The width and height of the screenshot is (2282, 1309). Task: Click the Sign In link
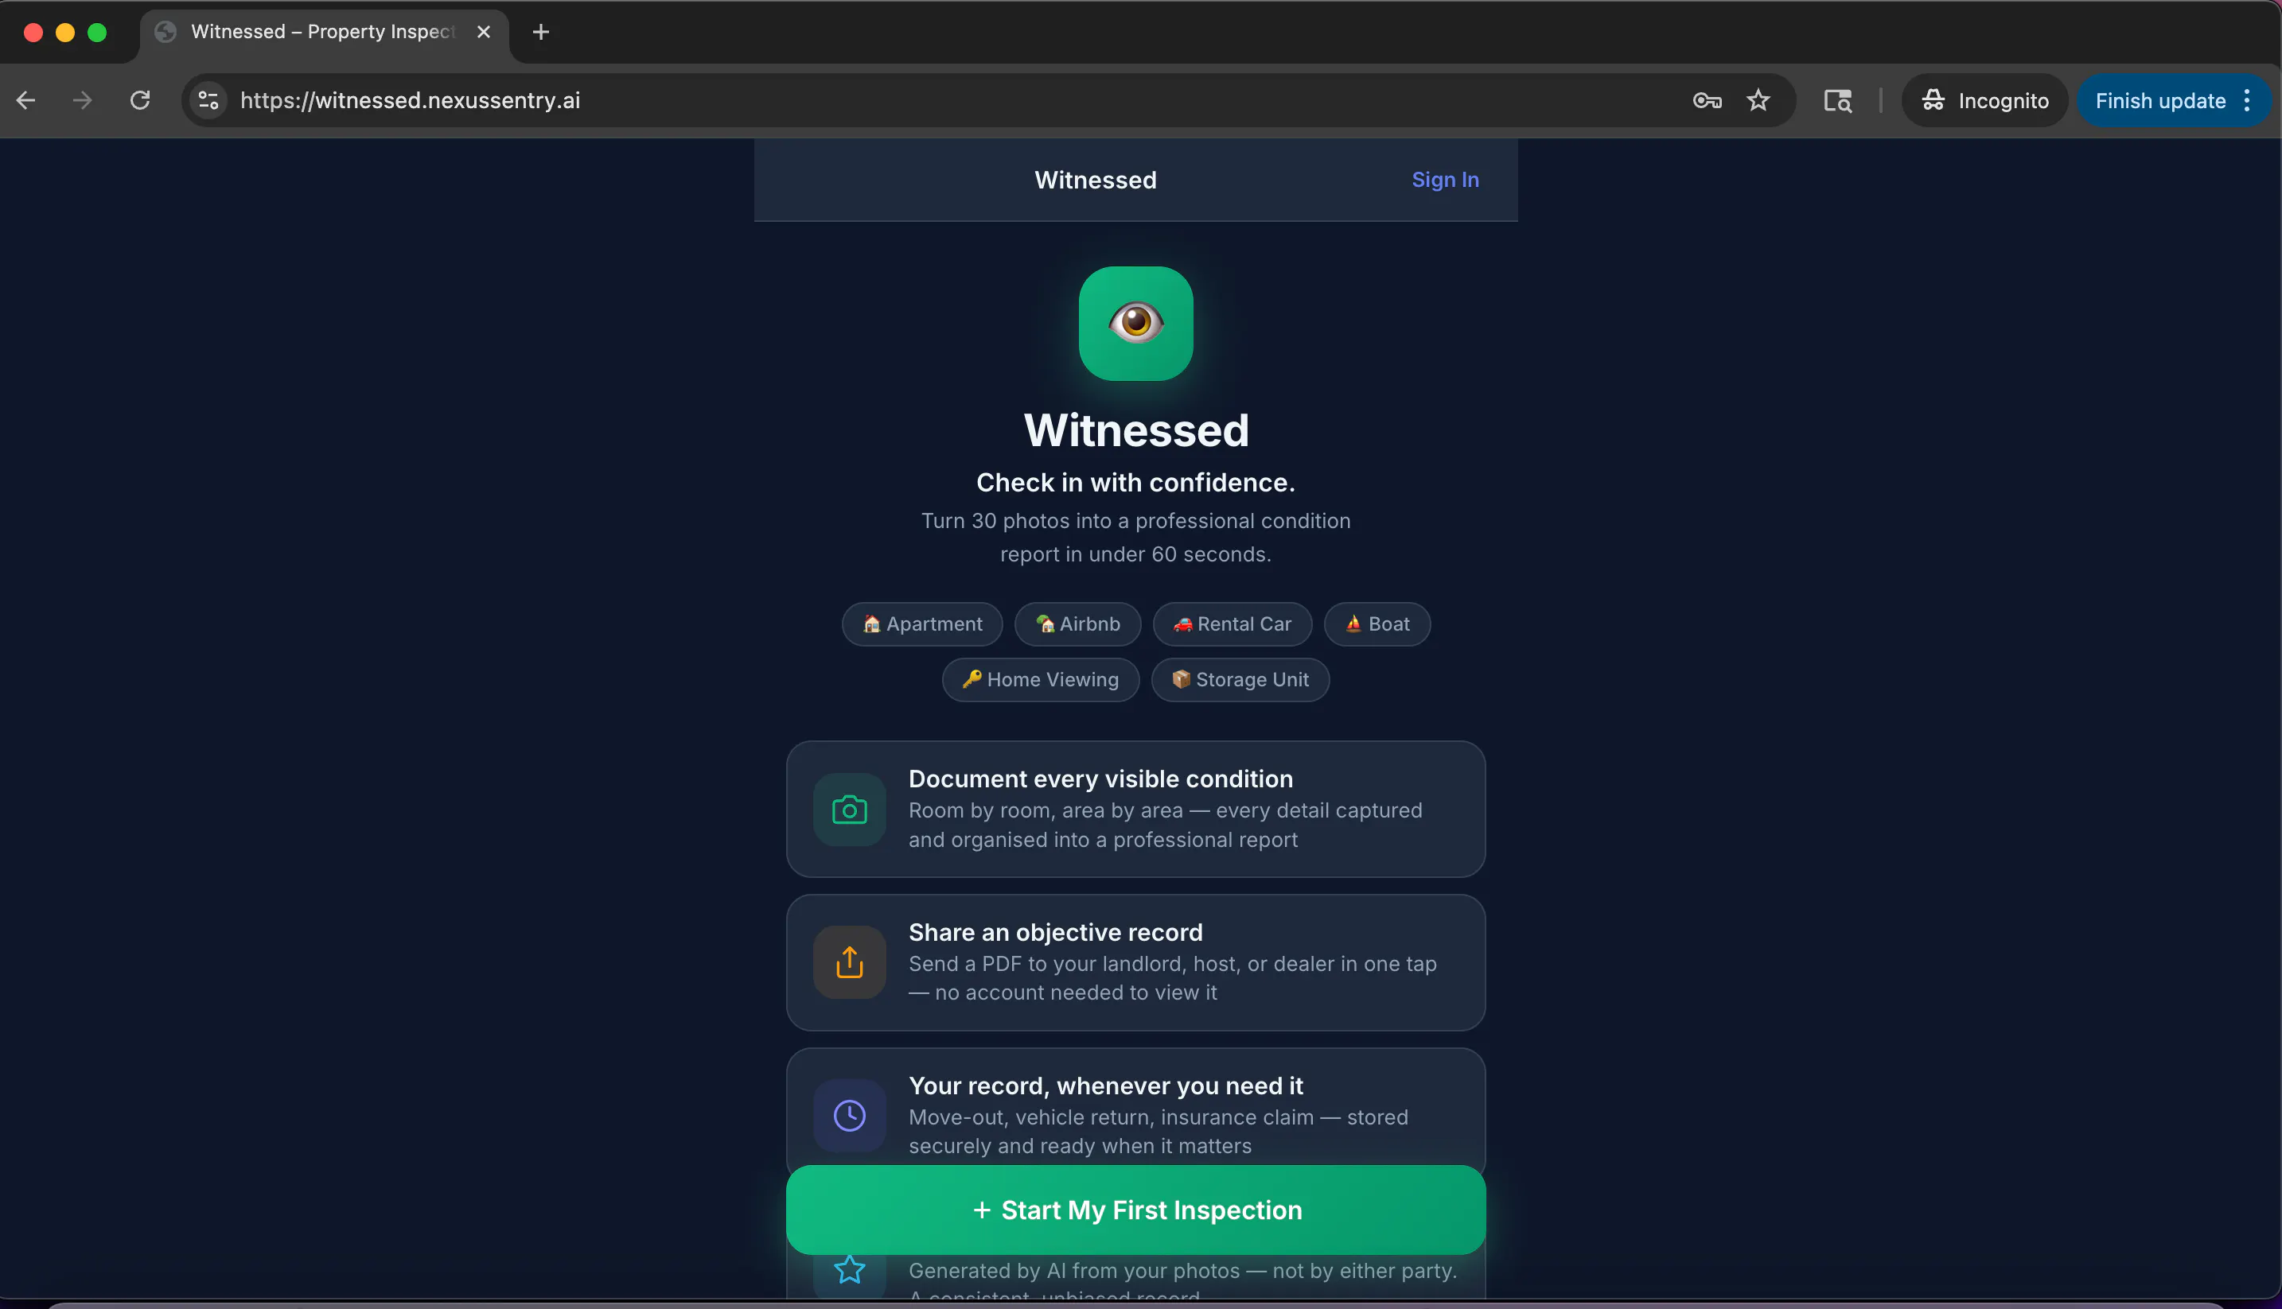pos(1445,180)
